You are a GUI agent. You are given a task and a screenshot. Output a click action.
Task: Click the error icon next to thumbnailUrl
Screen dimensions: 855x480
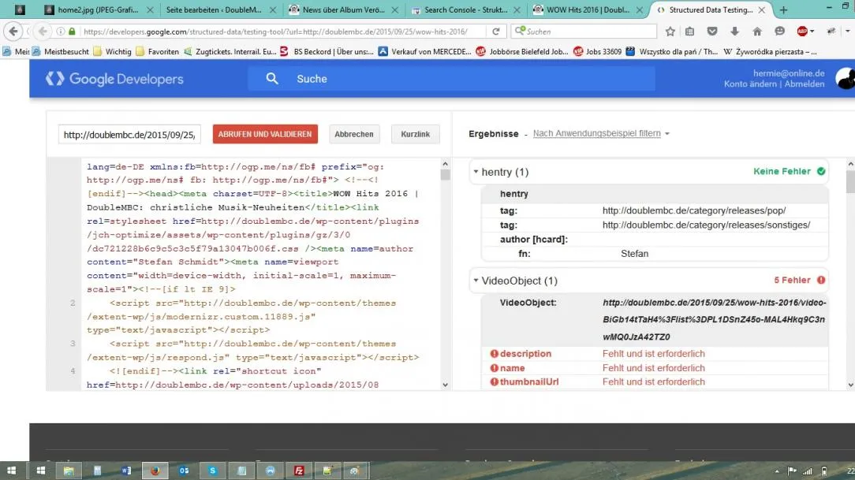pyautogui.click(x=494, y=382)
